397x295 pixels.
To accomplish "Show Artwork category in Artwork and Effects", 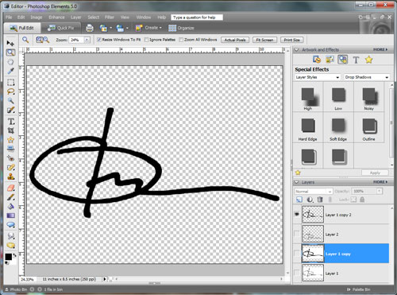I will (317, 60).
